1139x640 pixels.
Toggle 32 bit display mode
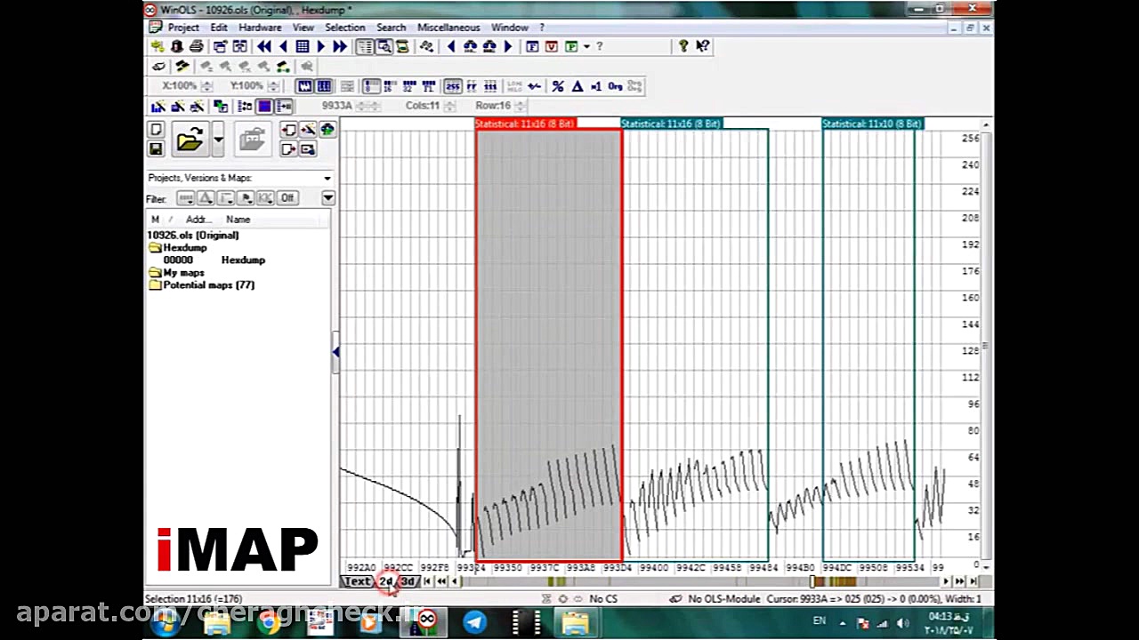408,86
